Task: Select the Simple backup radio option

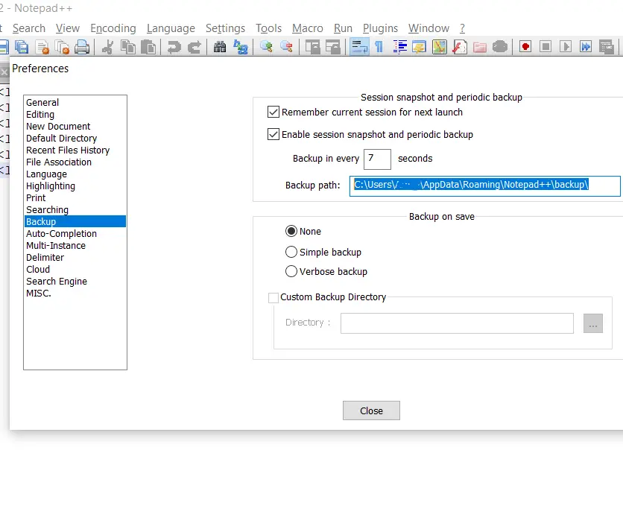Action: (x=291, y=252)
